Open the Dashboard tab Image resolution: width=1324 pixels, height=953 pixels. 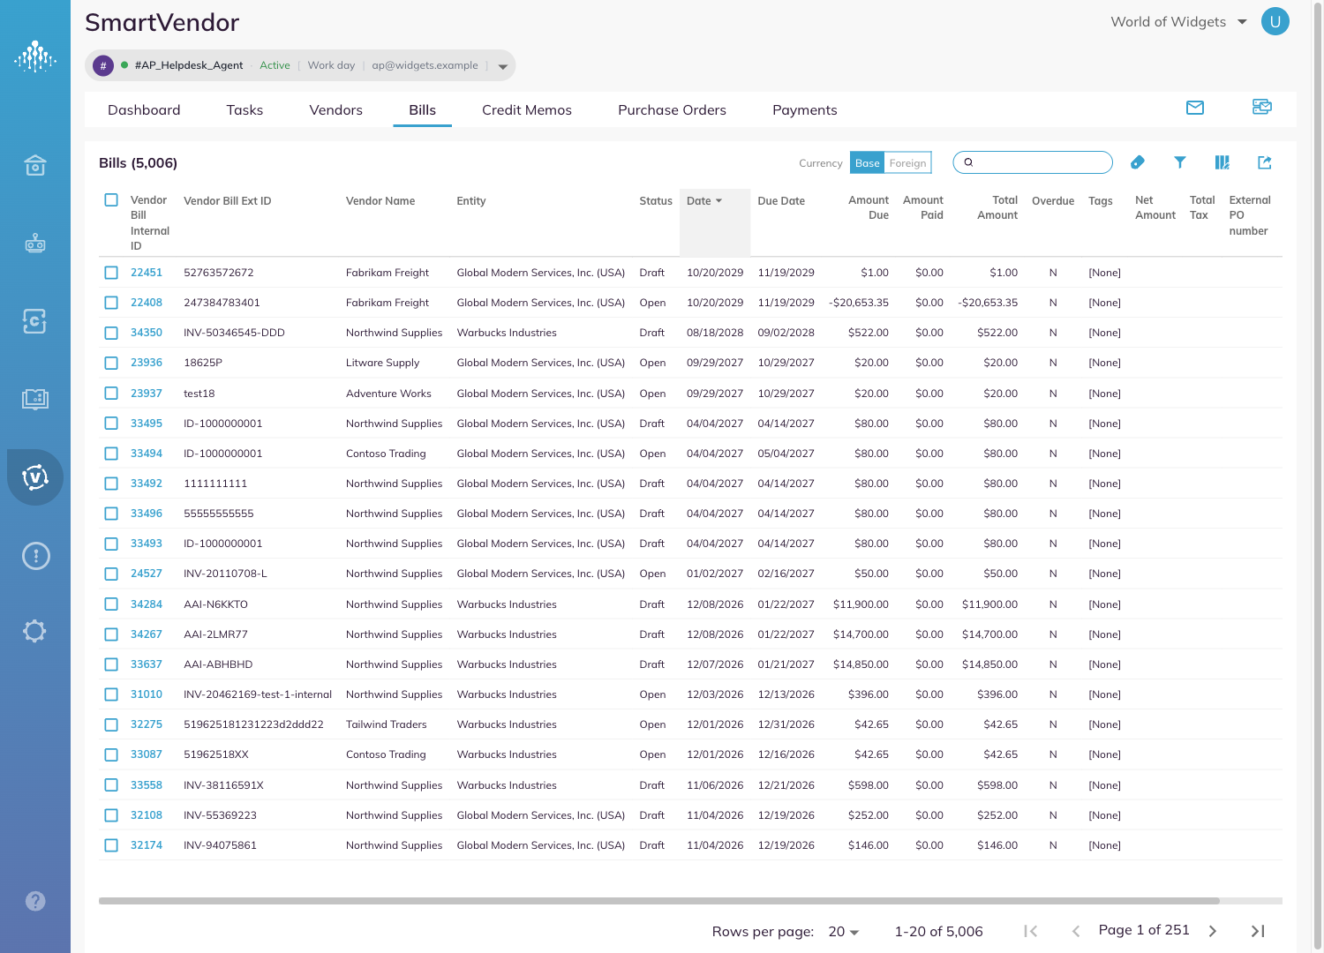(144, 110)
